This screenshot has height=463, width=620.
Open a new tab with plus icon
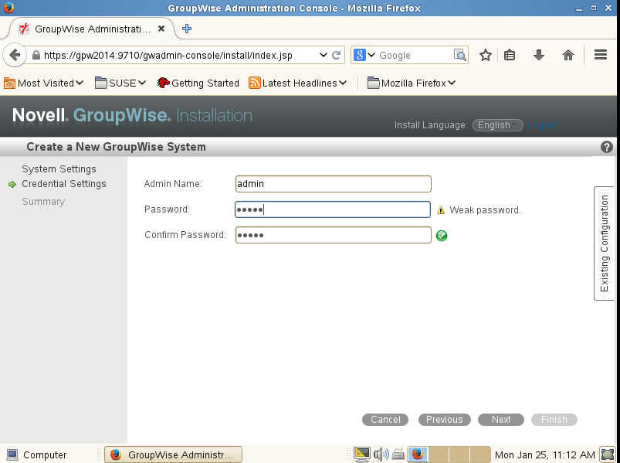[x=187, y=29]
